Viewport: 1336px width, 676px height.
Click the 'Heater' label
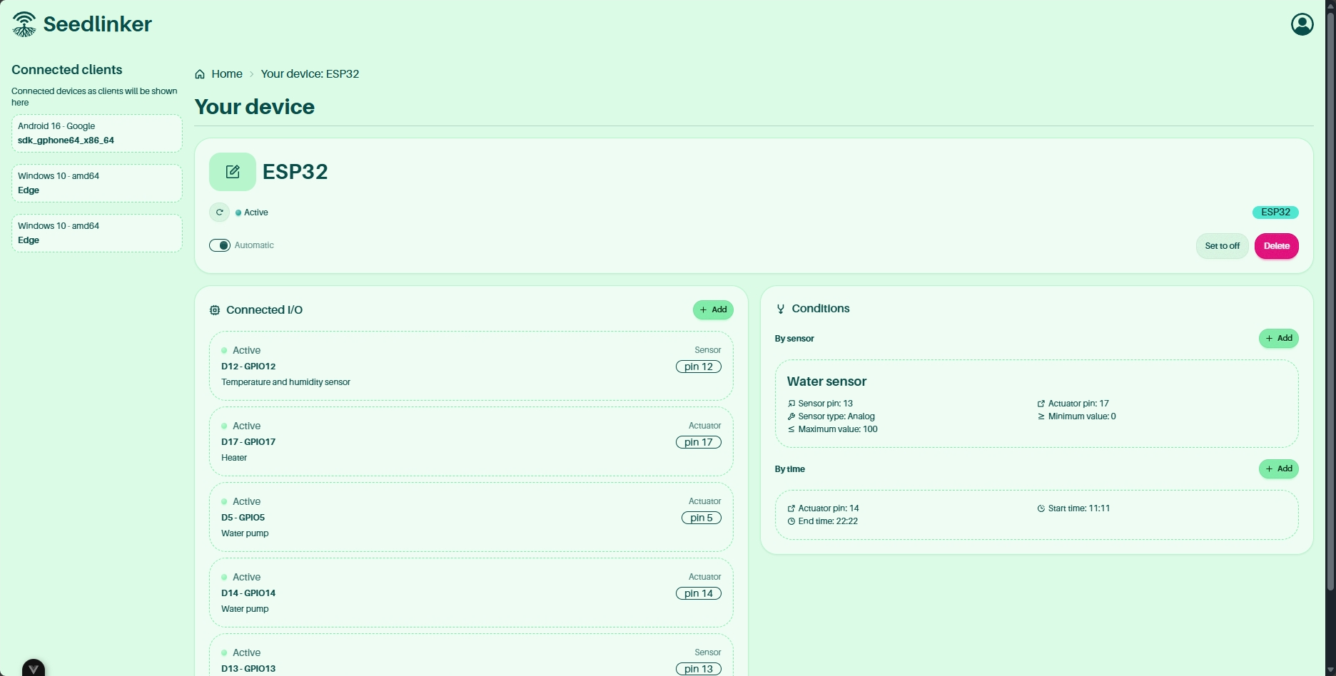pyautogui.click(x=234, y=458)
